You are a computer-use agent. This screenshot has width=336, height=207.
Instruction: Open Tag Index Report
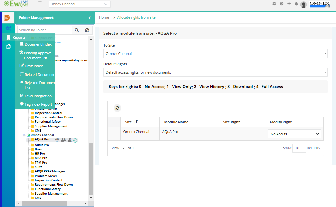click(x=38, y=104)
